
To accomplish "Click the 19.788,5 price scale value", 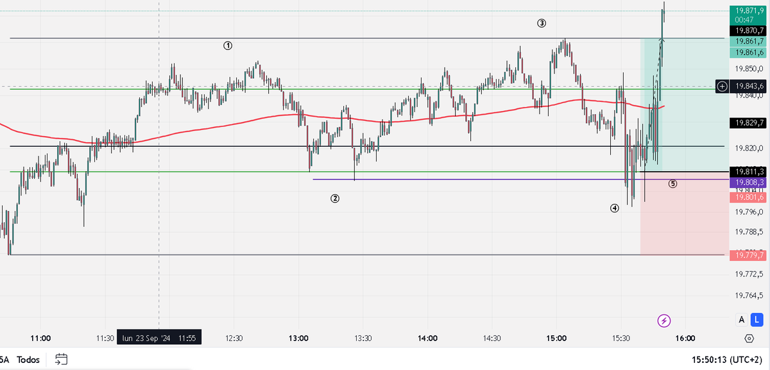I will 749,233.
